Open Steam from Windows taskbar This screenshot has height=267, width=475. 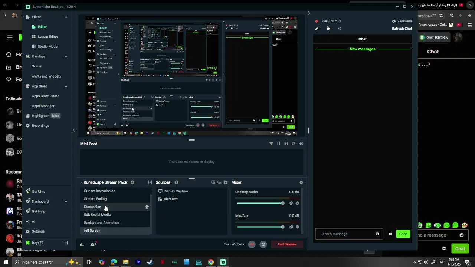pos(150,262)
